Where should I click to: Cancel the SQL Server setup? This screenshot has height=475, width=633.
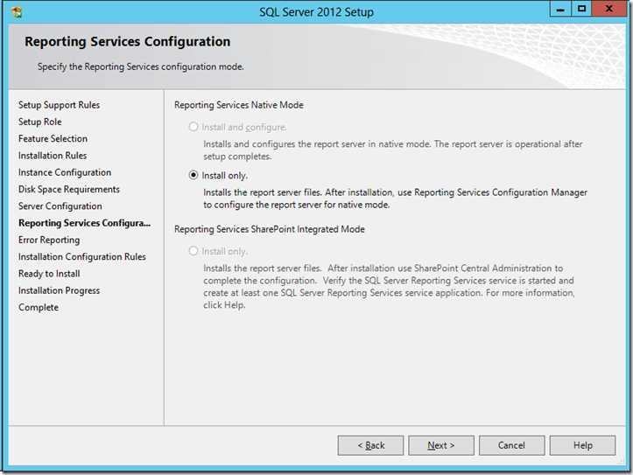(511, 445)
